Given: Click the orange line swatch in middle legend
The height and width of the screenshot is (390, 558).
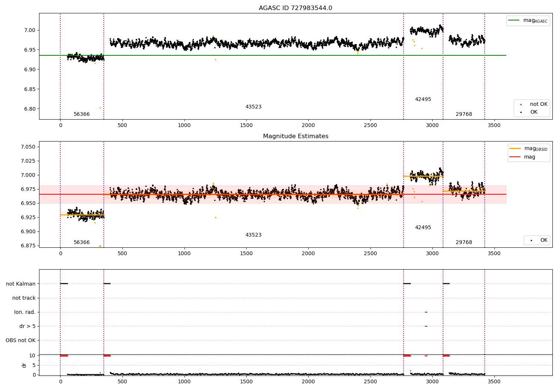Looking at the screenshot, I should coord(515,149).
